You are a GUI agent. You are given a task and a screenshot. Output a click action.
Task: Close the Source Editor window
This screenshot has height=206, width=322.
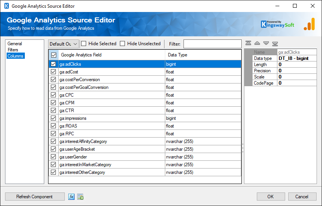point(313,6)
